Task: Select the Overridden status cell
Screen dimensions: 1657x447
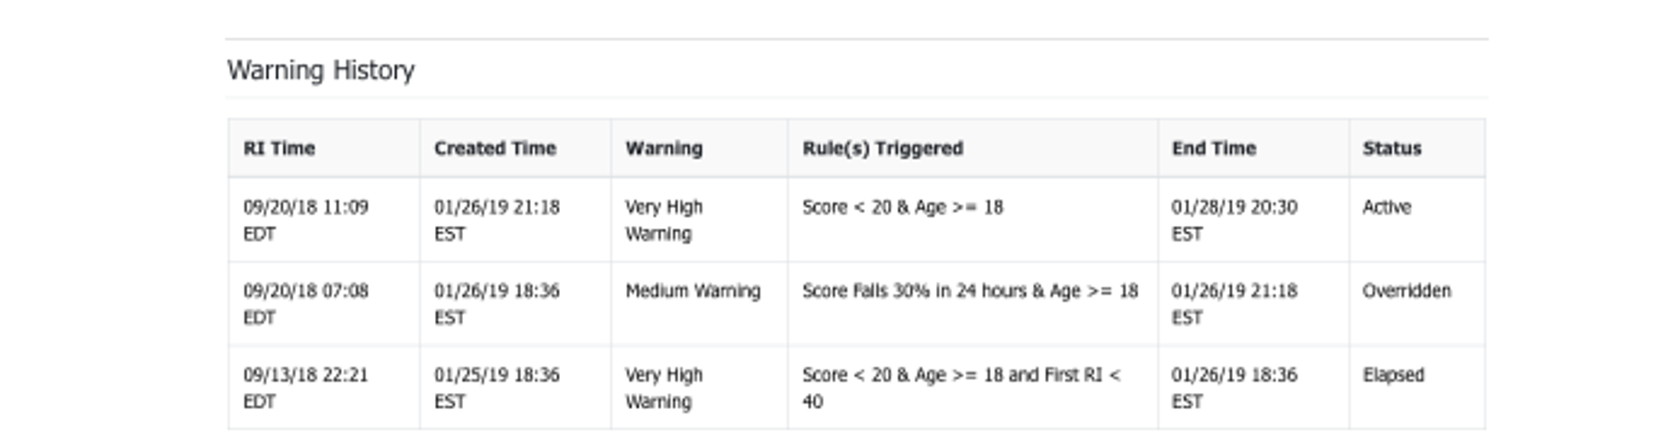Action: pos(1407,291)
